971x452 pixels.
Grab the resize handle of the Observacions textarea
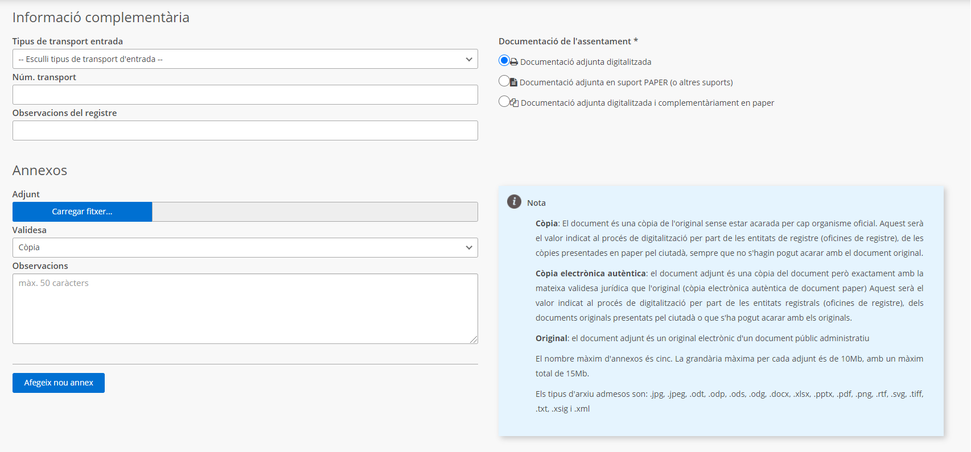tap(474, 340)
